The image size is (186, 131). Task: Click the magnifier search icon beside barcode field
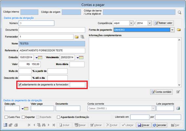179,12
